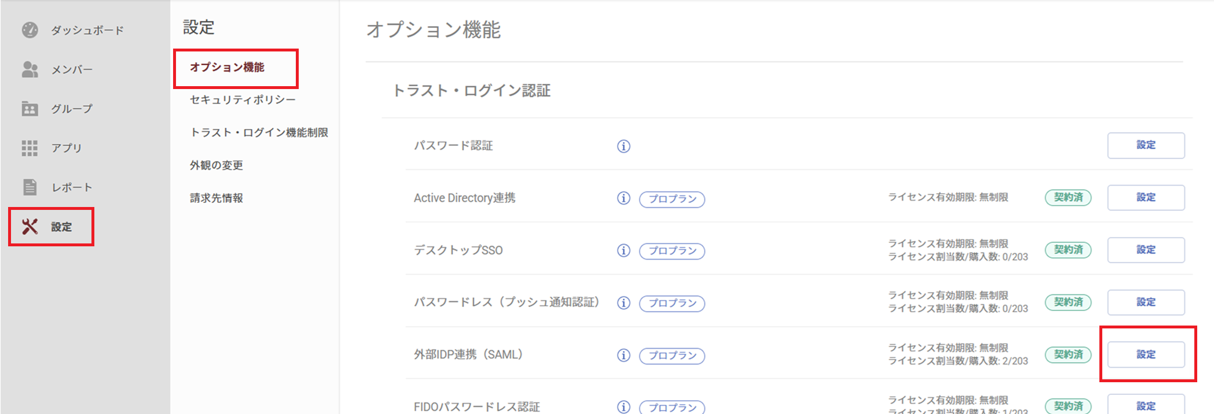
Task: Click info icon for Active Directory連携
Action: coord(623,198)
